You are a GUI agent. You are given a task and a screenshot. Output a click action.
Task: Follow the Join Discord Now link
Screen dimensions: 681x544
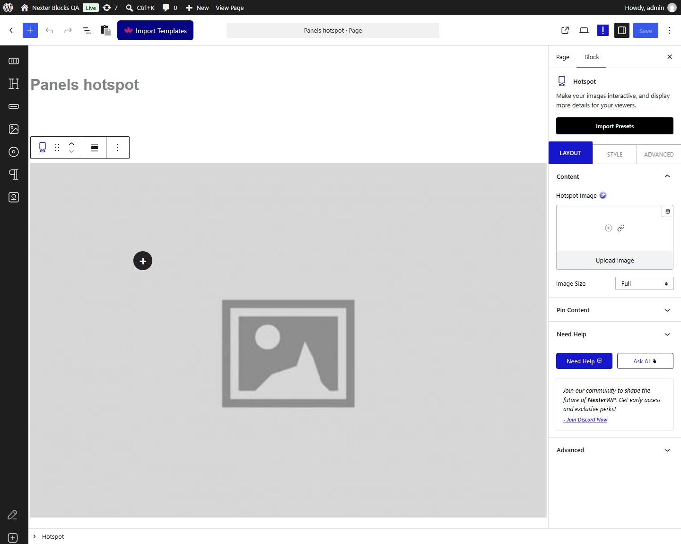point(585,420)
